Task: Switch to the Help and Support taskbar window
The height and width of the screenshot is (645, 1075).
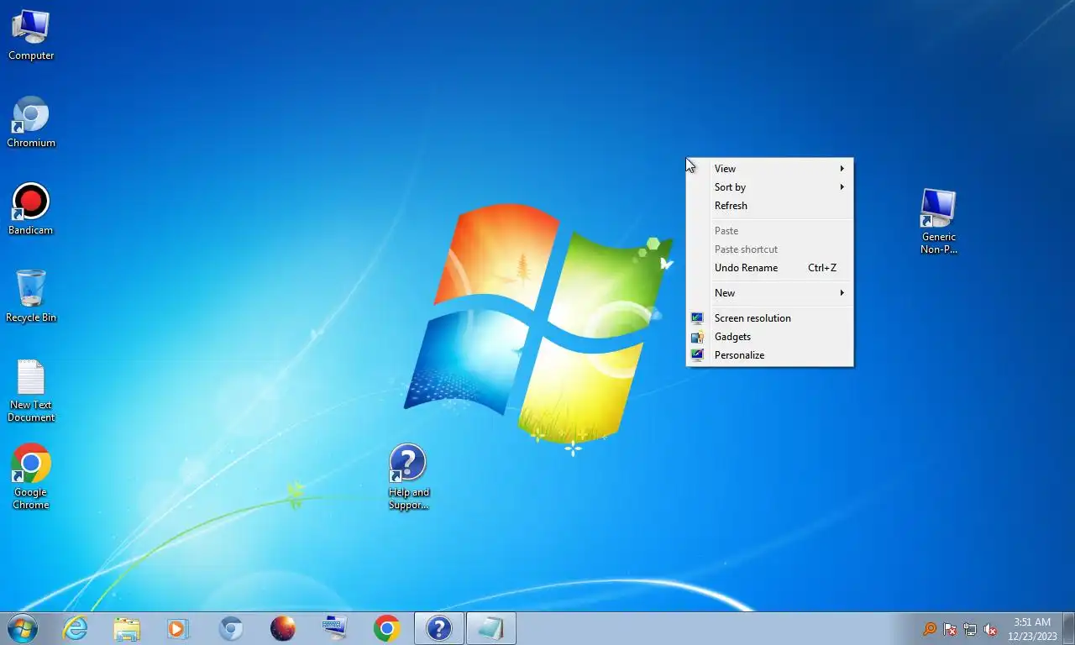Action: pyautogui.click(x=439, y=628)
